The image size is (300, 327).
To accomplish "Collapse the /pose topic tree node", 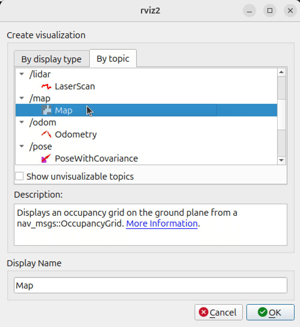I will [x=22, y=146].
